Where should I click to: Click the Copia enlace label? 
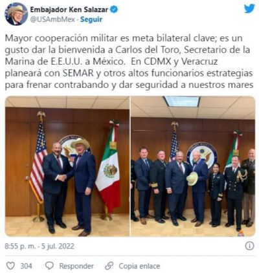coord(139,266)
